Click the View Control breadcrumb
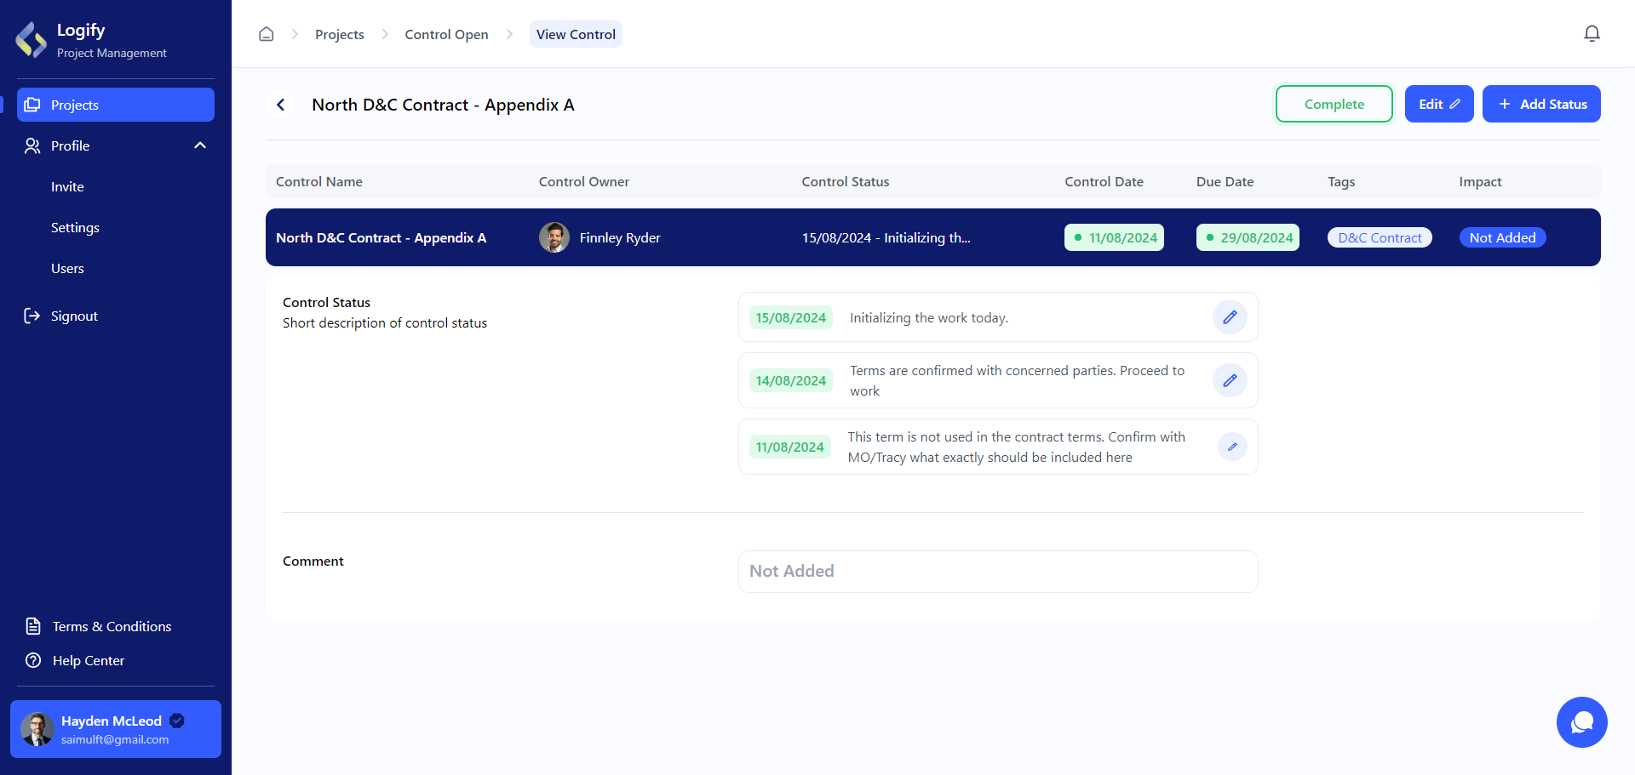 tap(576, 34)
